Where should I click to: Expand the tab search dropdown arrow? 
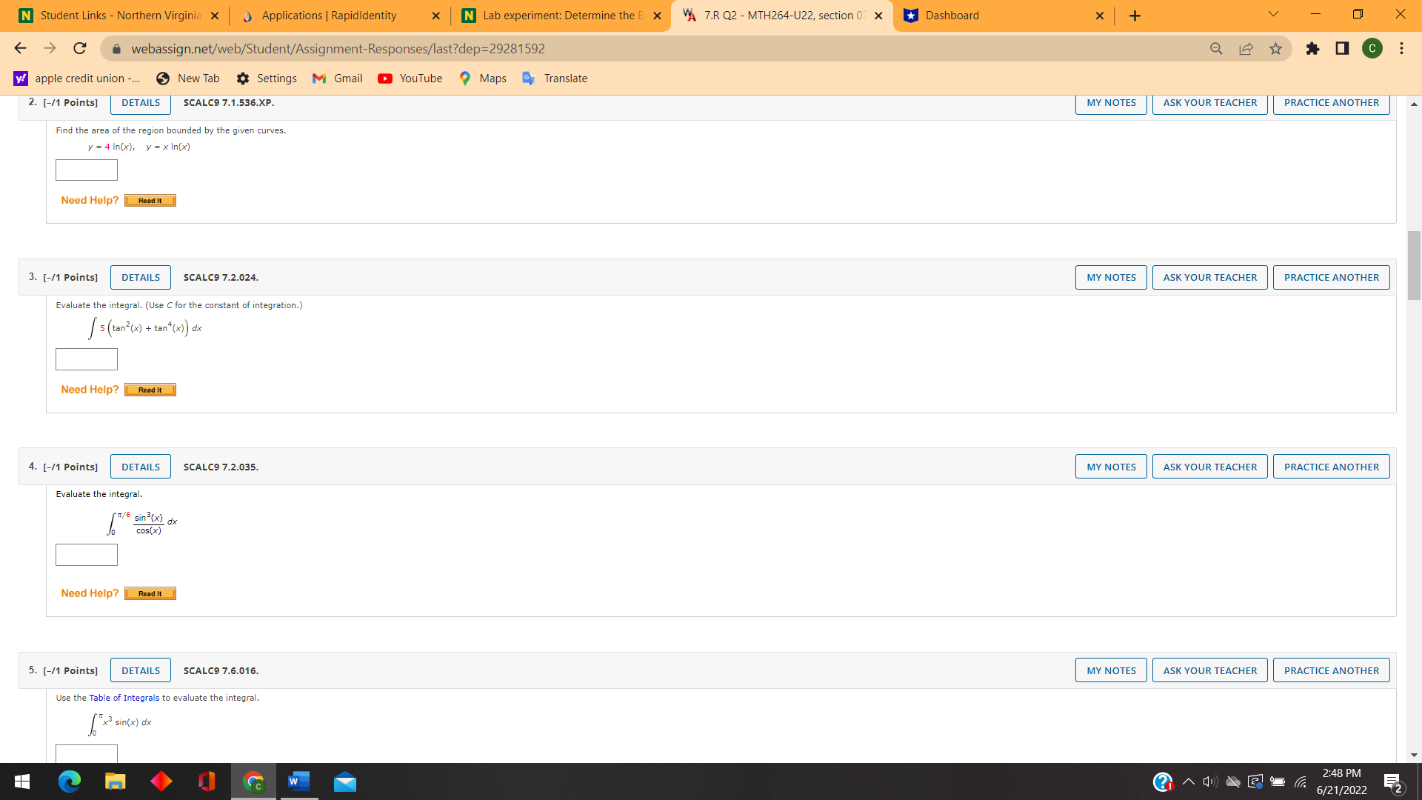pos(1273,15)
